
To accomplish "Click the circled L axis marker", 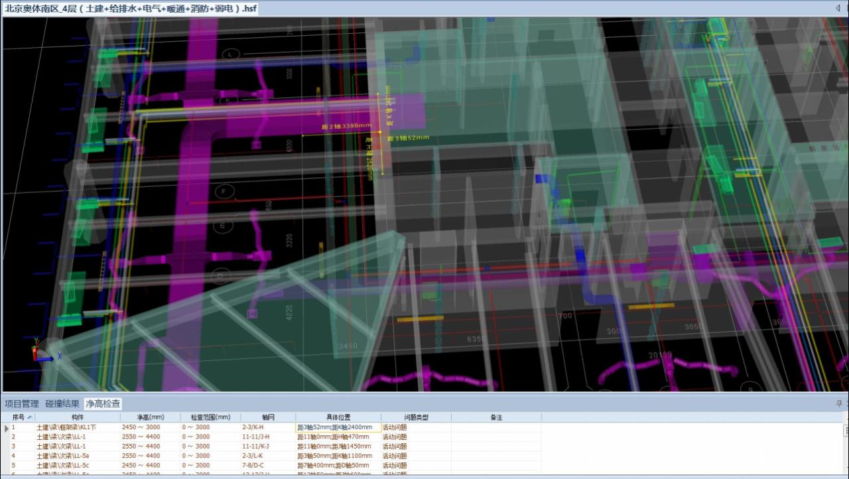I will (x=230, y=54).
